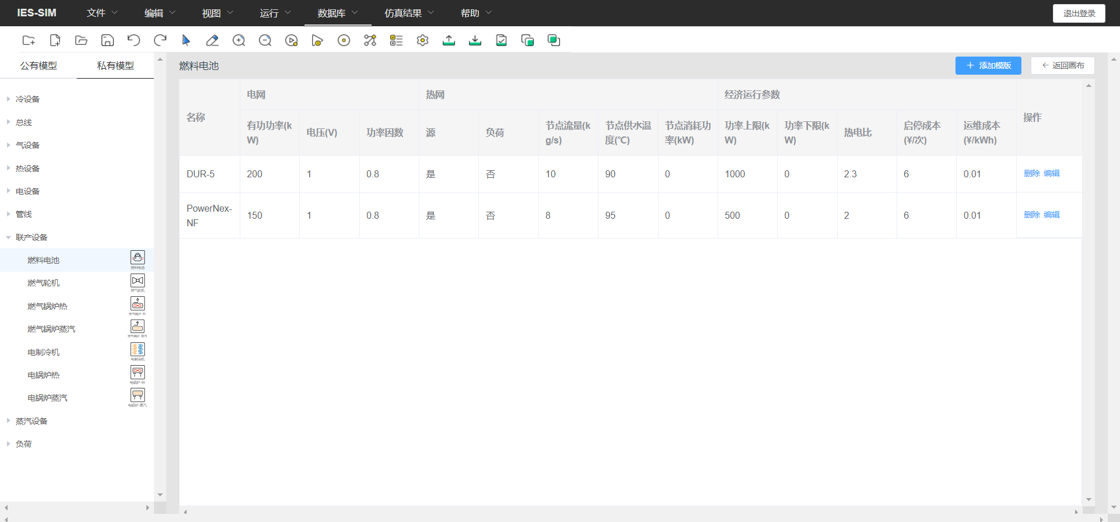Click the last overlapping green squares icon
Viewport: 1120px width, 522px height.
(554, 40)
